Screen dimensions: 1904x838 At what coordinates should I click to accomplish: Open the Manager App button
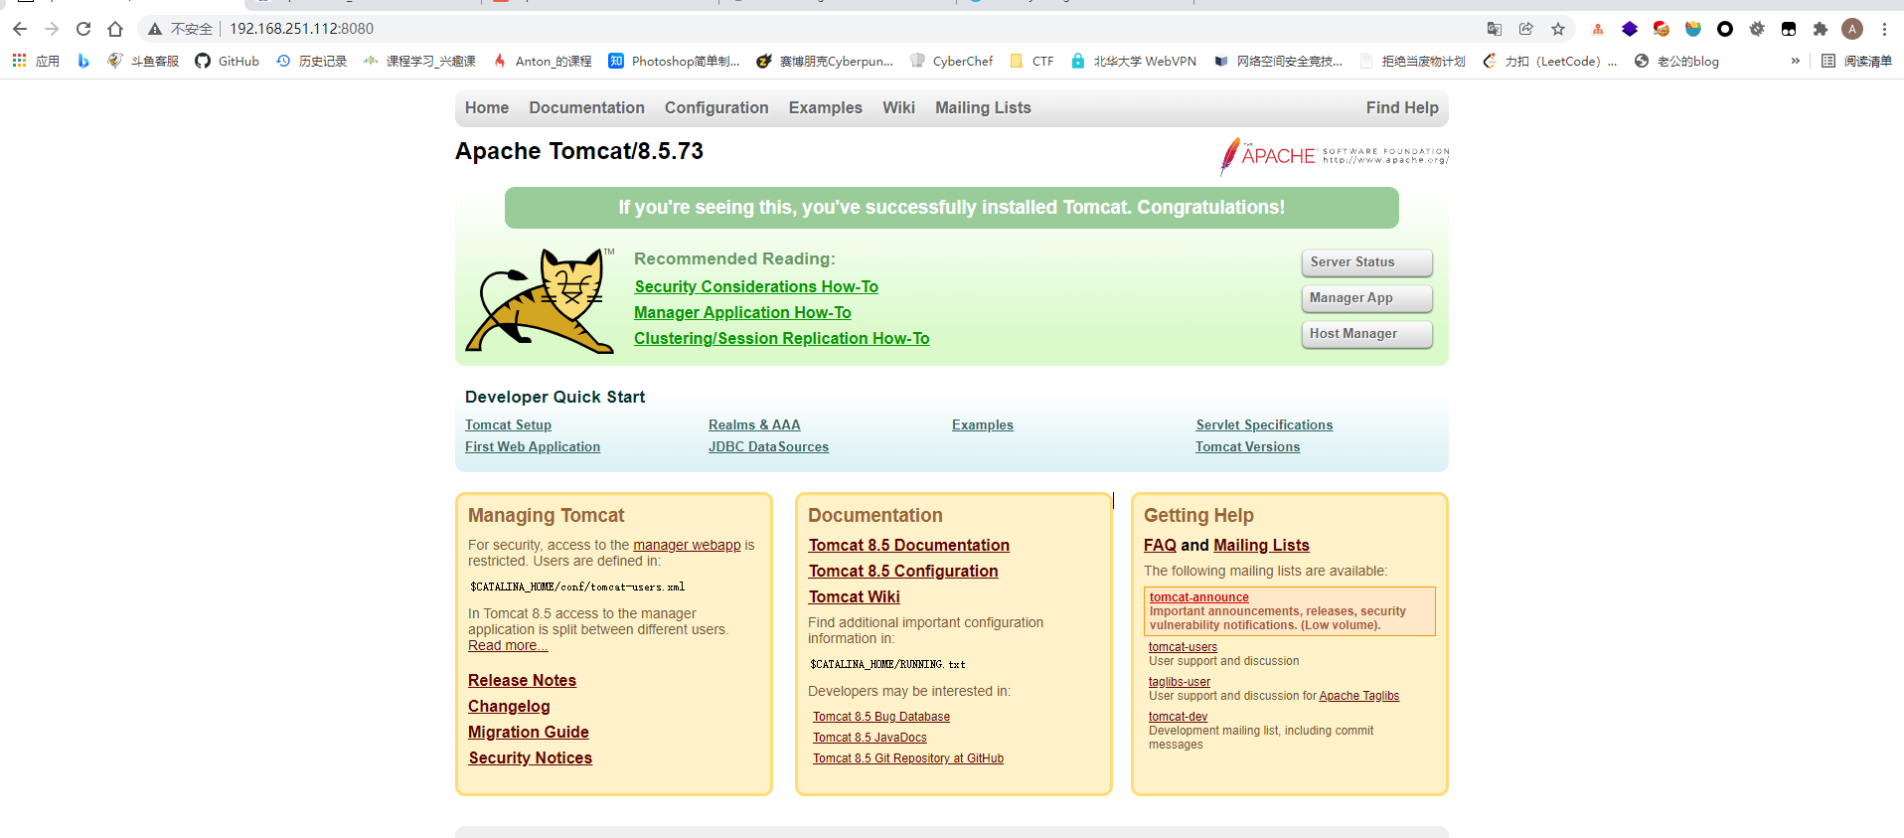[x=1367, y=298]
